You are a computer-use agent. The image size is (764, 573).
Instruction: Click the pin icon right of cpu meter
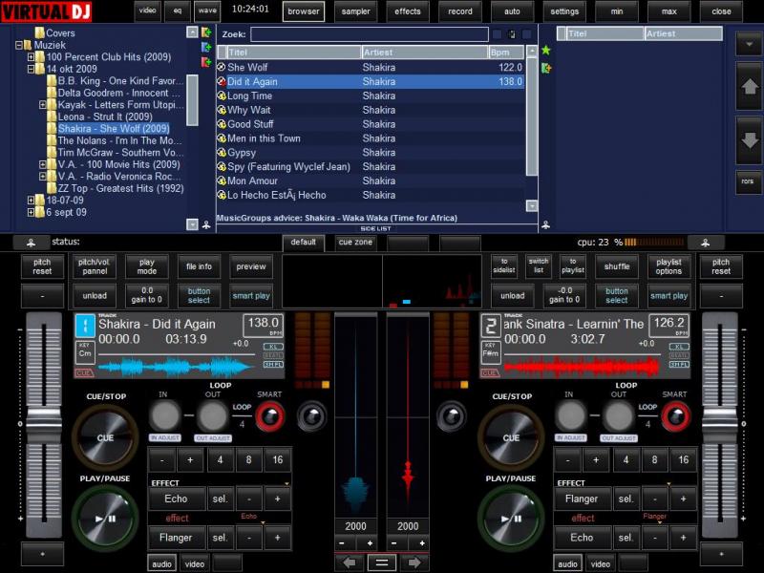705,243
